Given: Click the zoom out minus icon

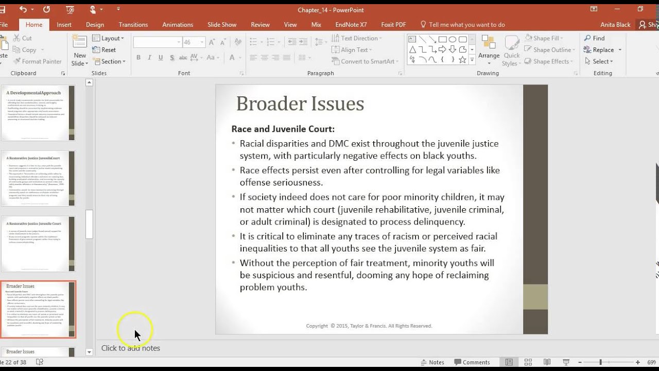Looking at the screenshot, I should click(579, 362).
